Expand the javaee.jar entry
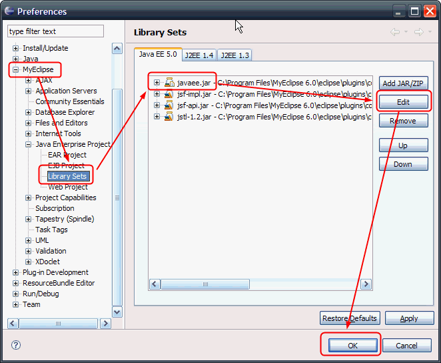The height and width of the screenshot is (363, 441). [x=157, y=83]
